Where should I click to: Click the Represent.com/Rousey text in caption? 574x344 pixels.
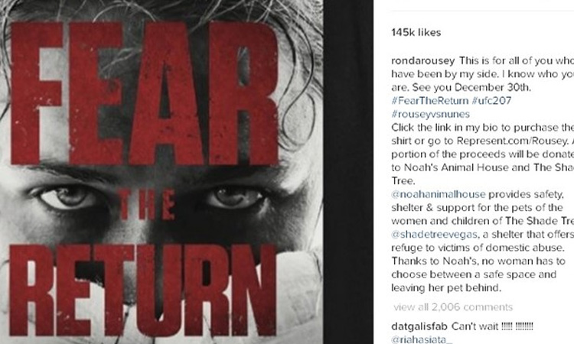(513, 141)
